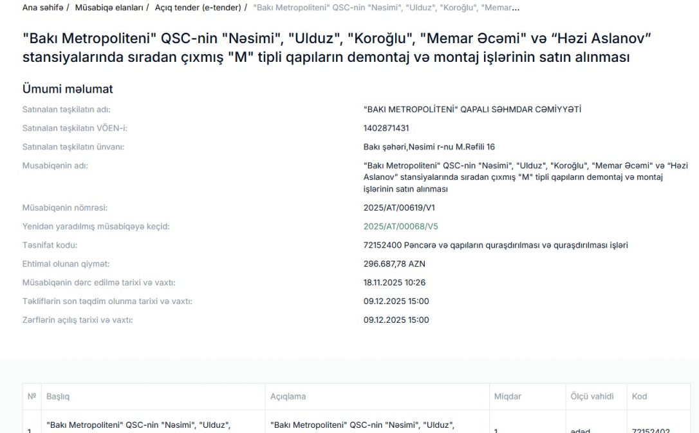Click the № column header
This screenshot has height=433, width=699.
pos(32,397)
